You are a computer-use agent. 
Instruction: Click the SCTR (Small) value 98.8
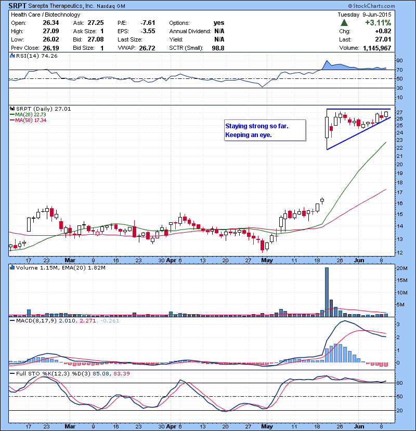218,48
